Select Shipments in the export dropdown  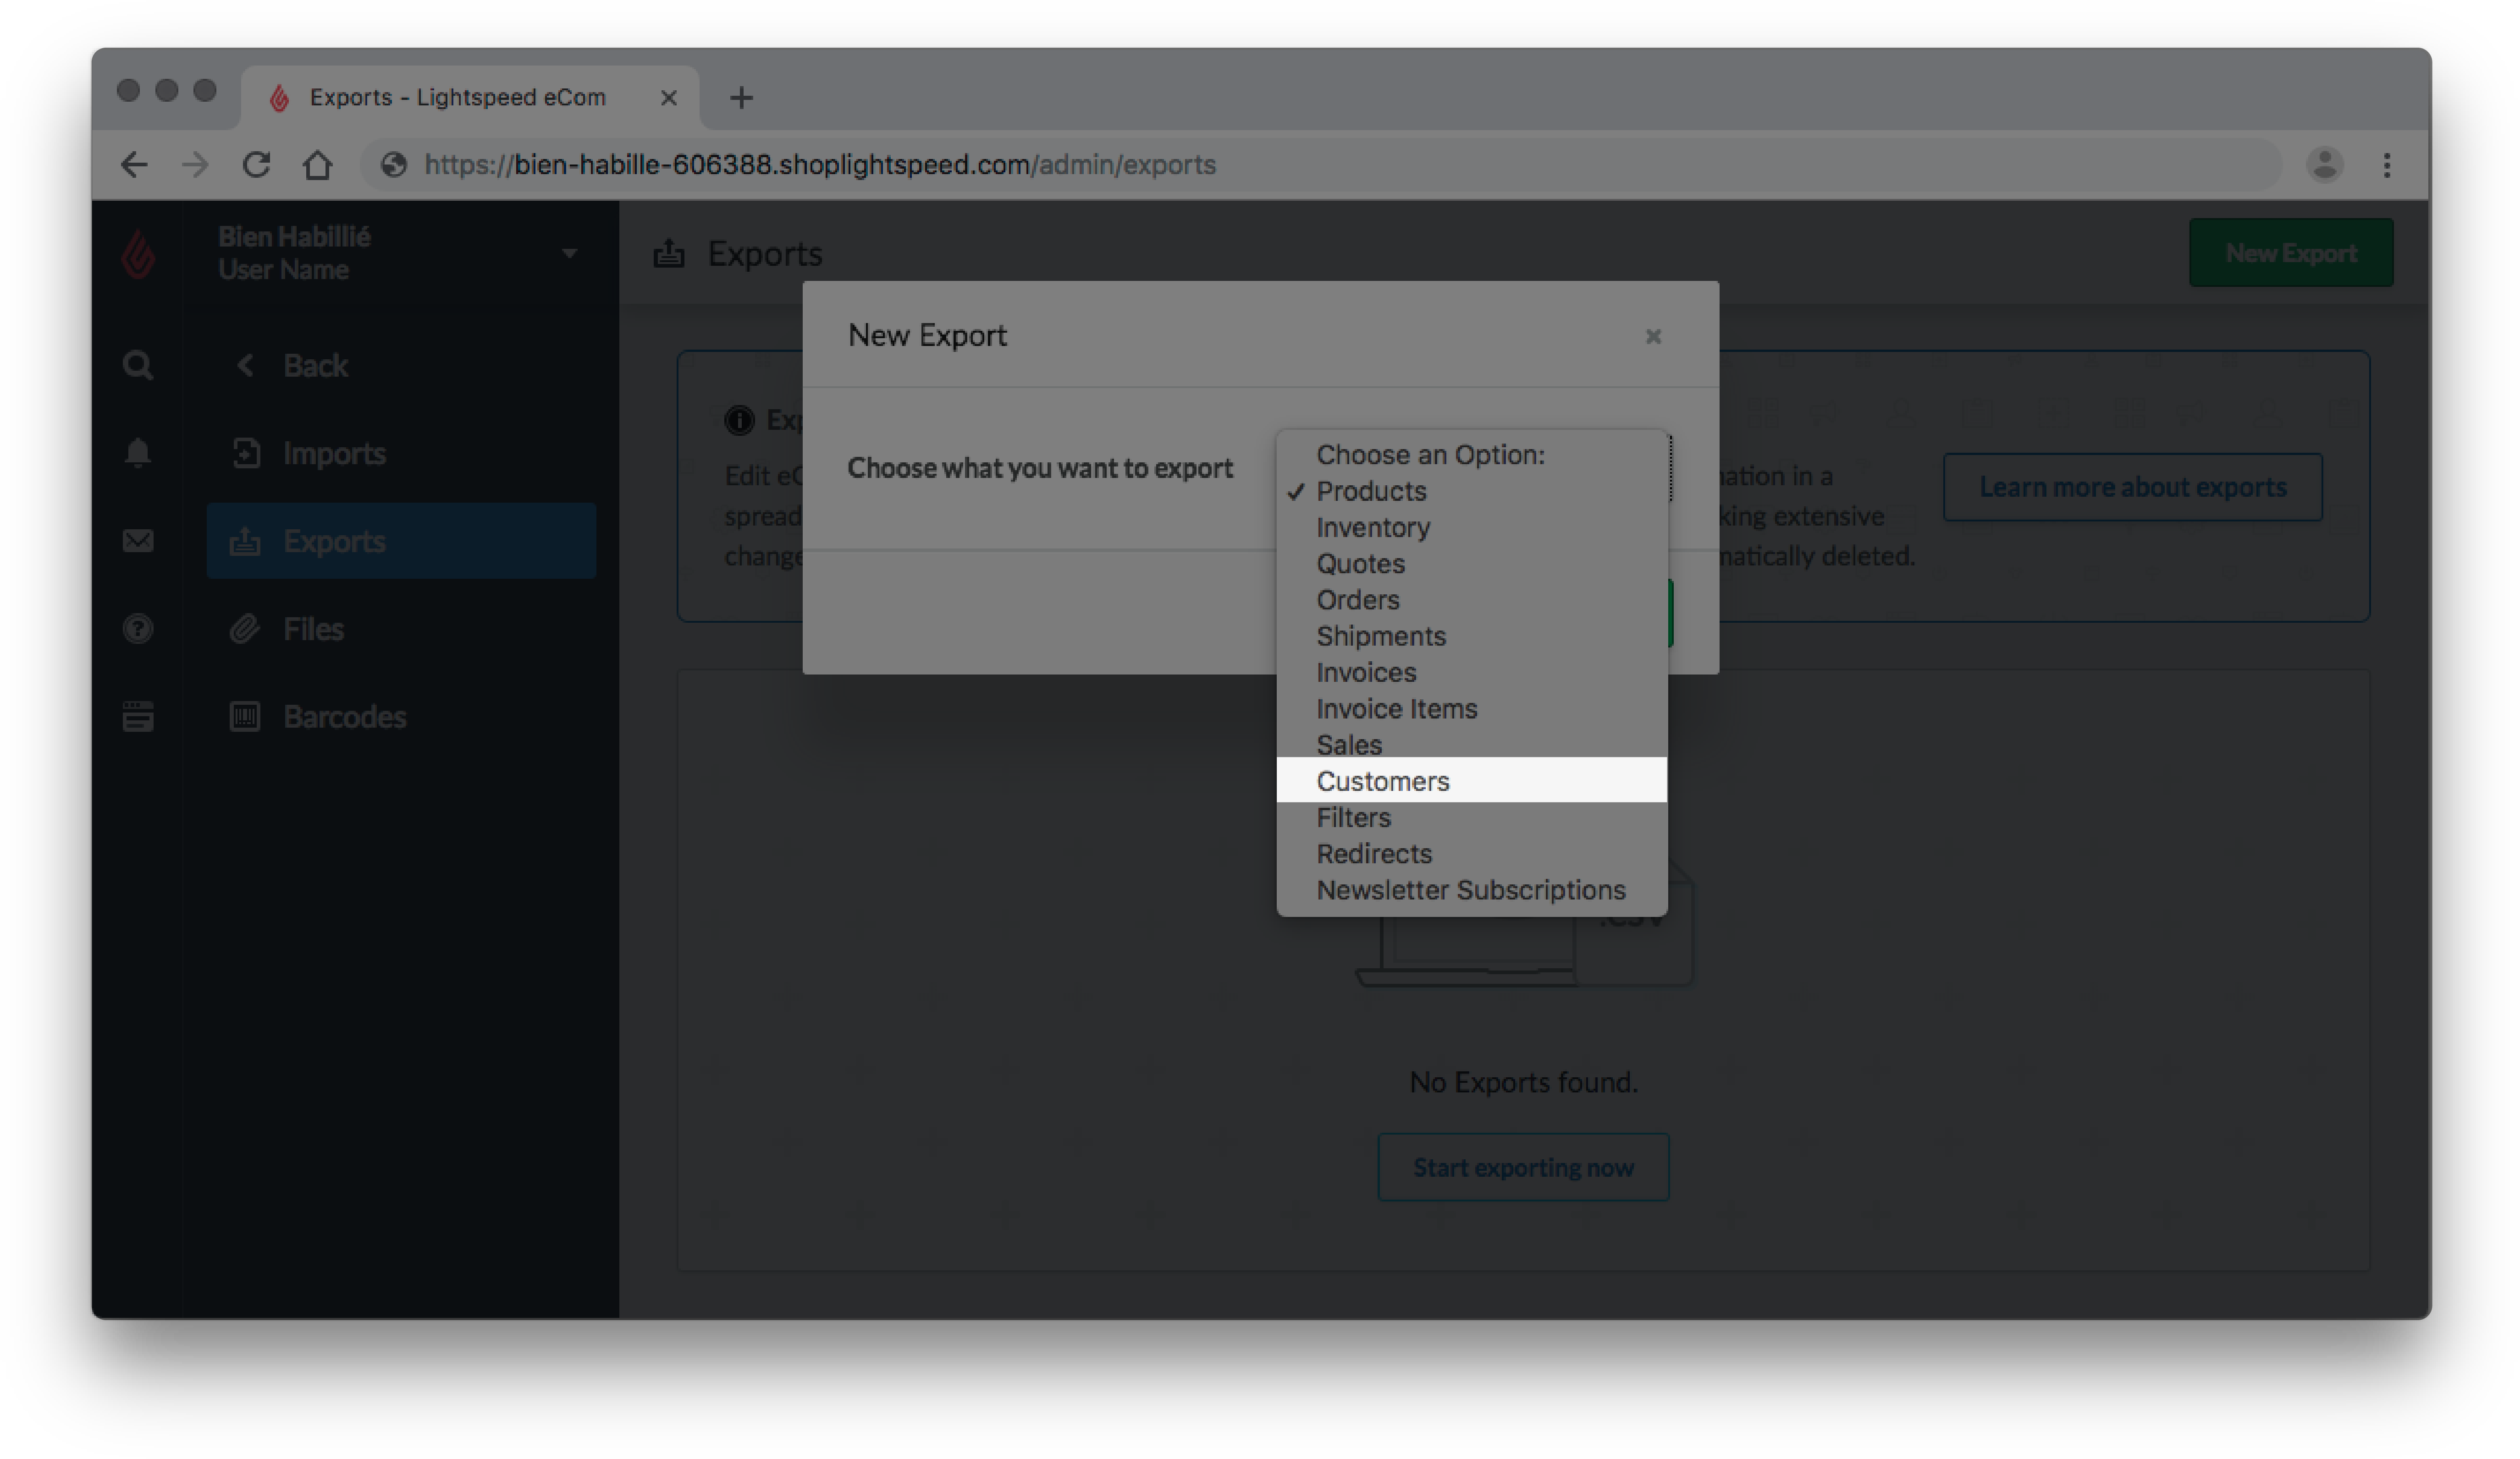click(1471, 636)
